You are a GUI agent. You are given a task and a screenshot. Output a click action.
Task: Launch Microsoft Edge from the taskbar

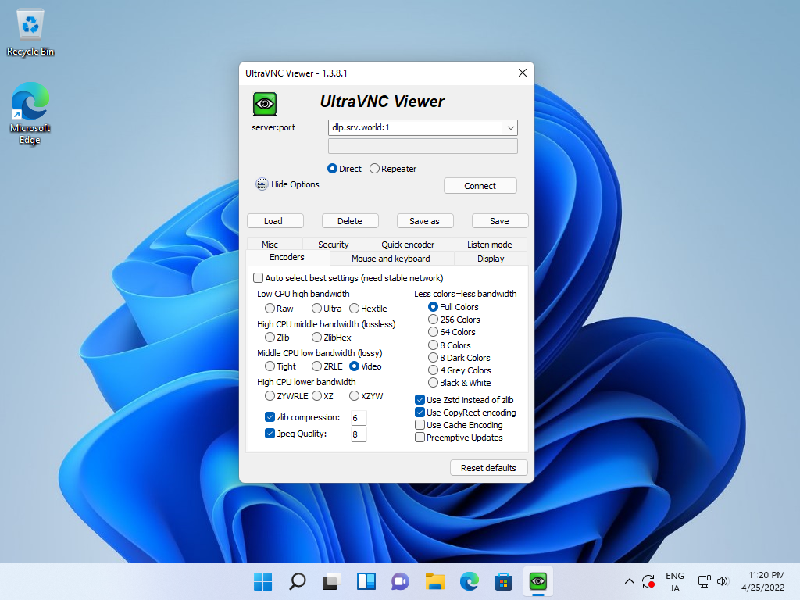pyautogui.click(x=469, y=581)
